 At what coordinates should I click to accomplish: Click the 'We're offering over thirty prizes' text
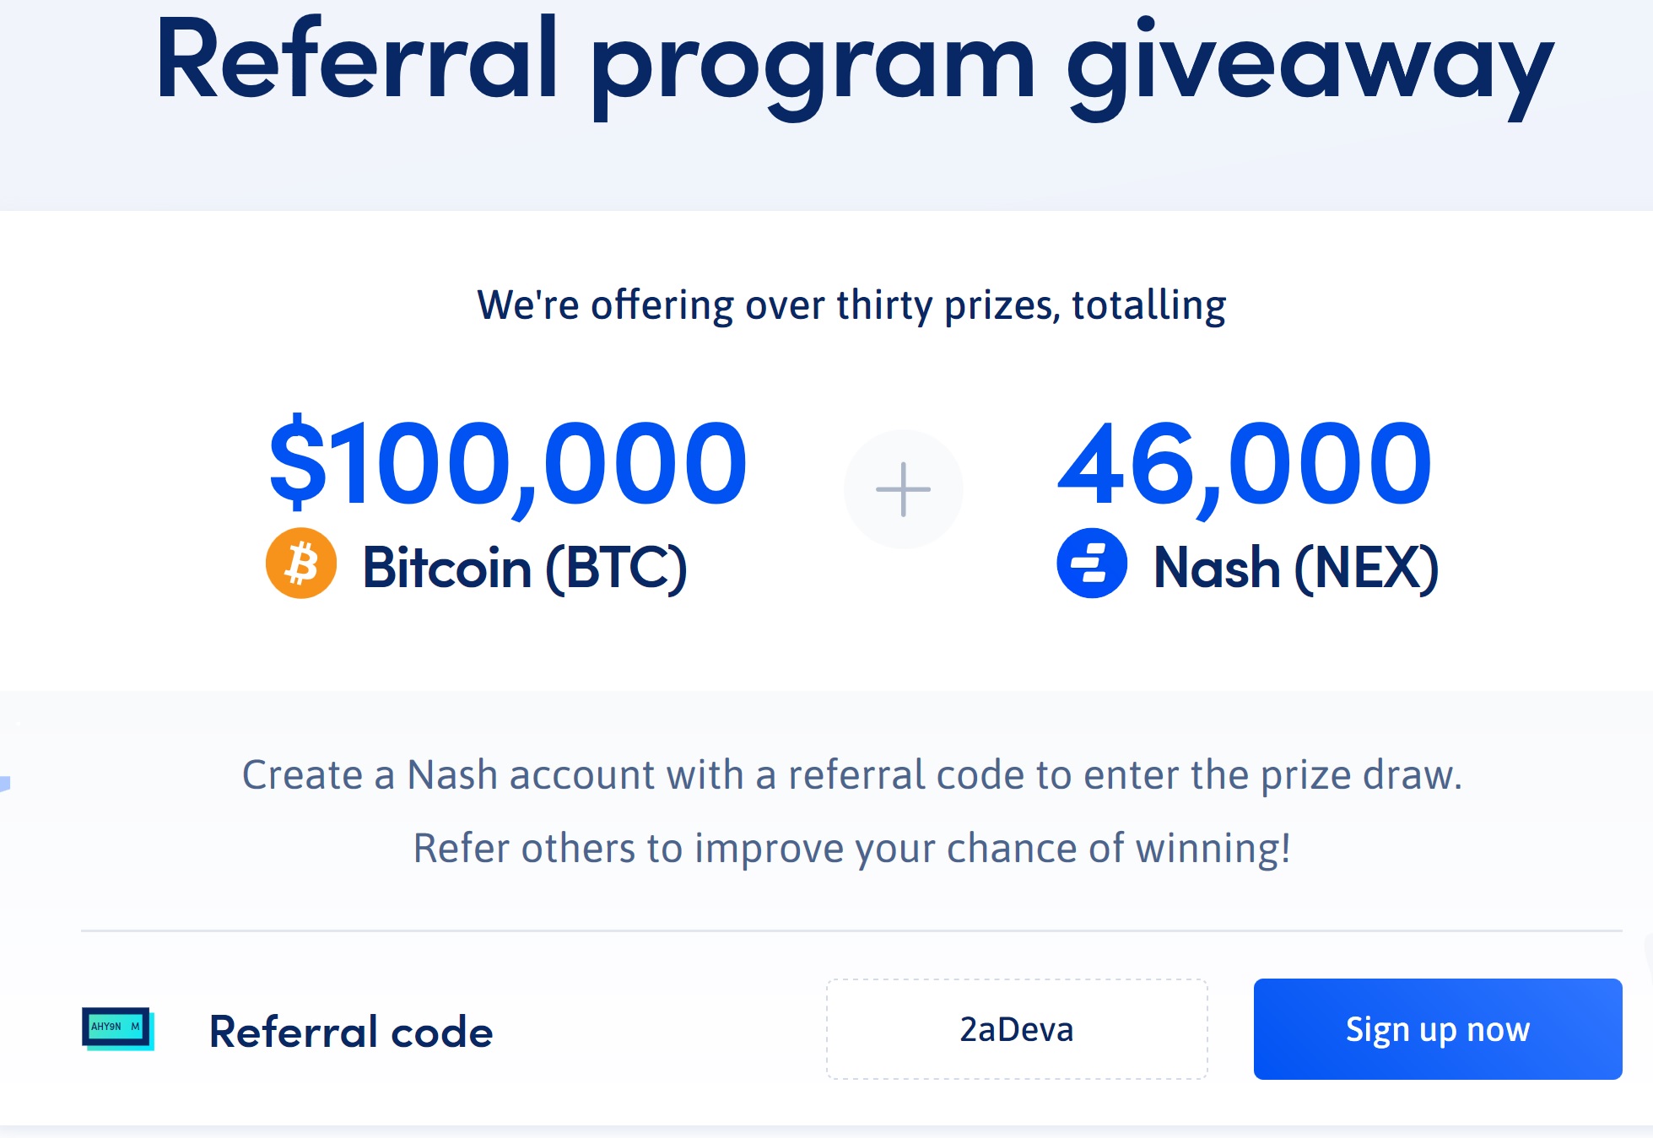click(x=851, y=305)
